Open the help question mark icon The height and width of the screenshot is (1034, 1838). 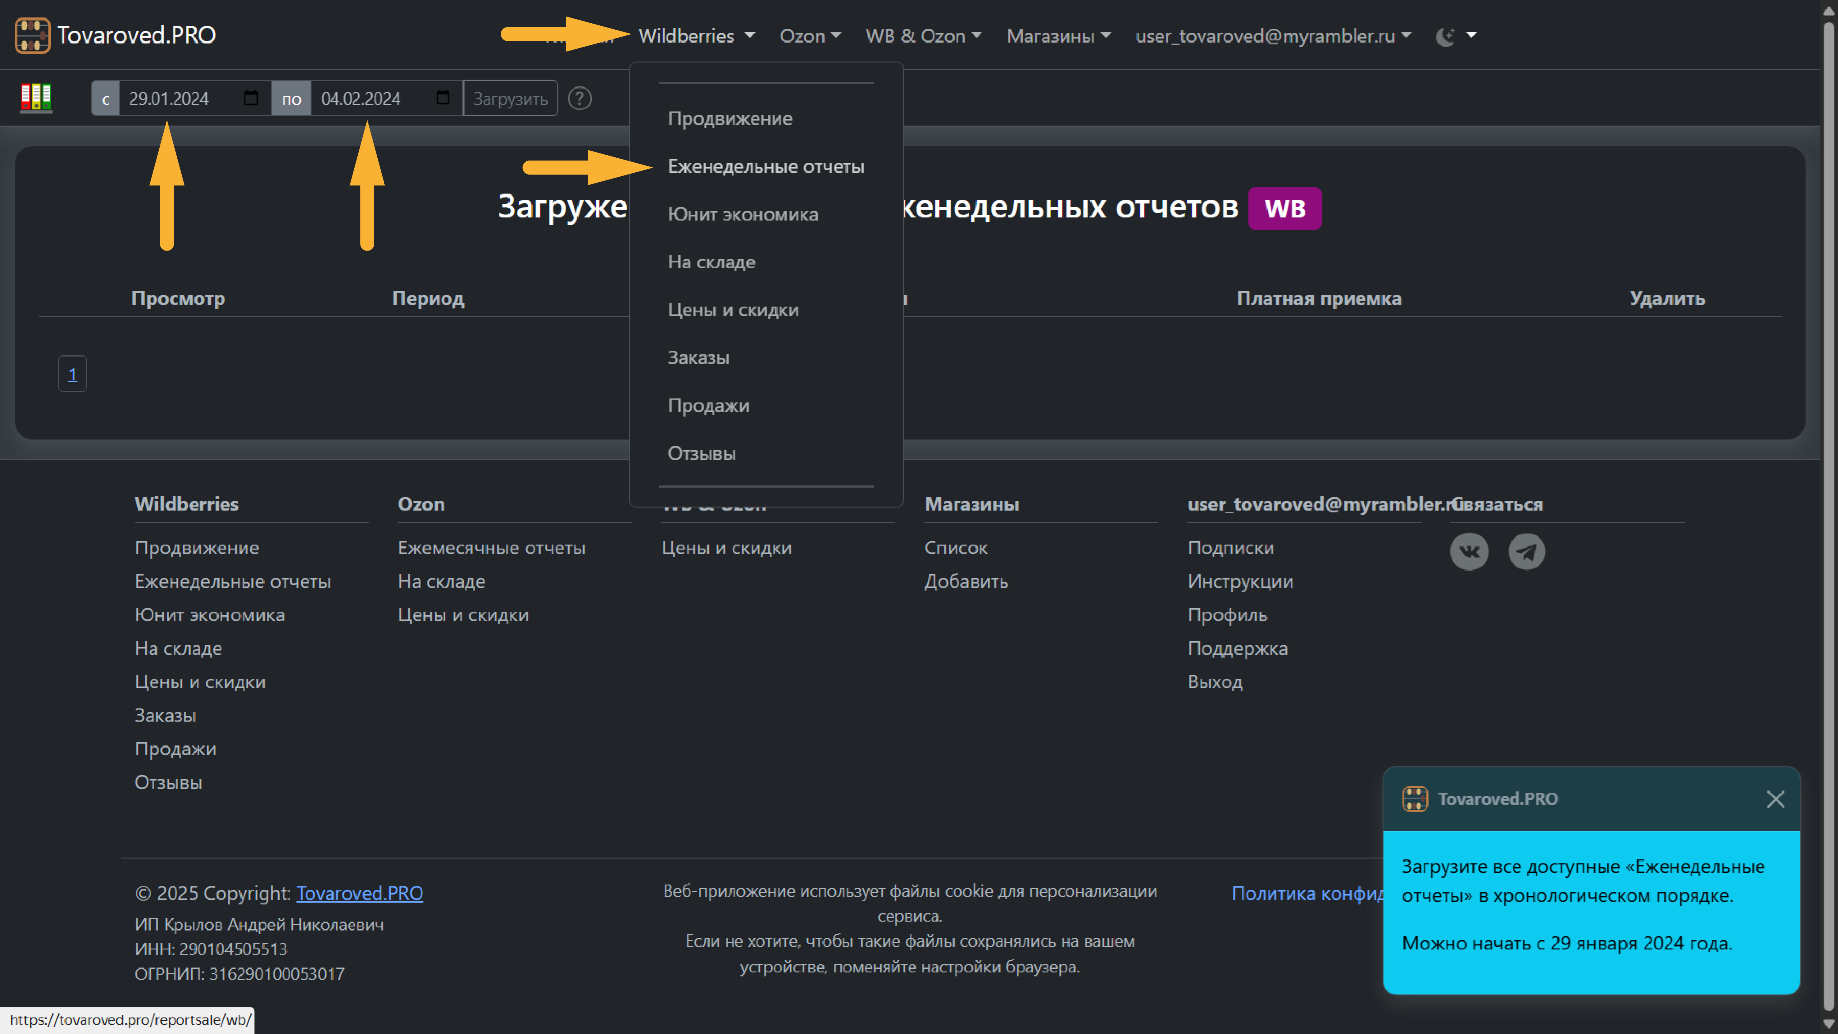(579, 99)
